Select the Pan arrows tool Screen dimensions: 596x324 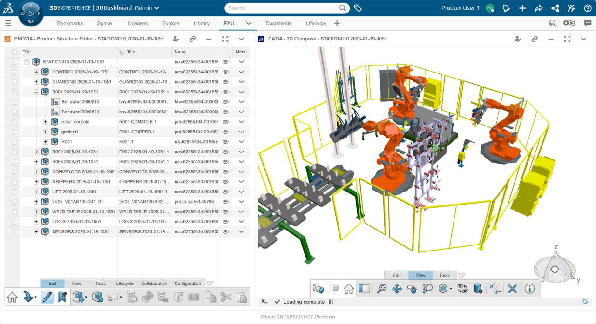click(397, 289)
